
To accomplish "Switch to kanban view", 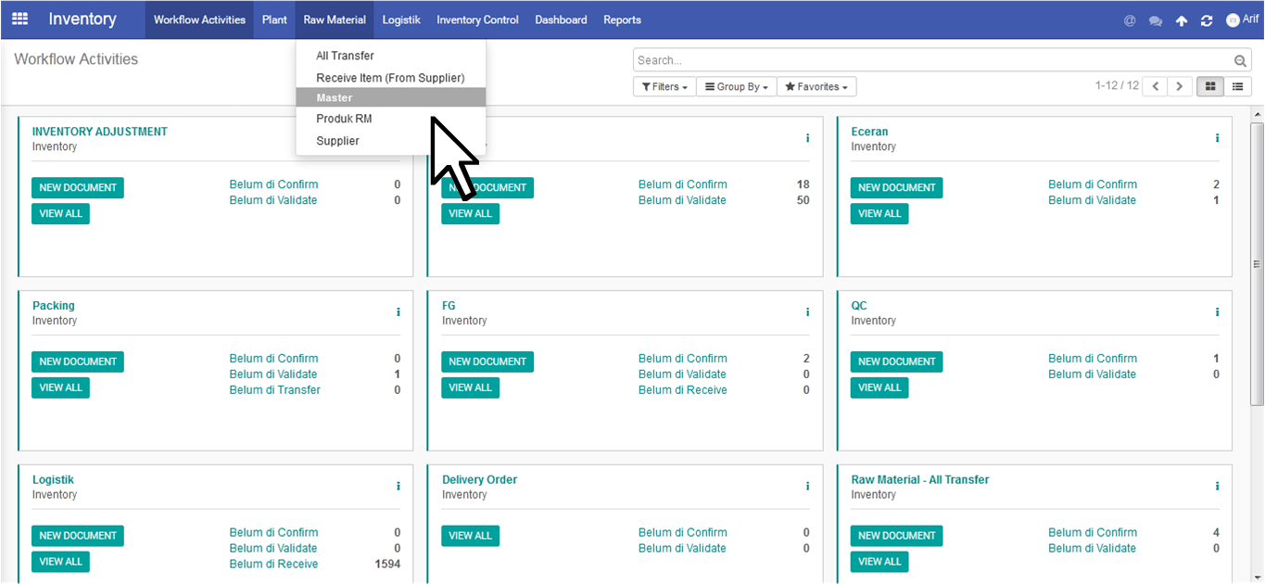I will point(1210,86).
